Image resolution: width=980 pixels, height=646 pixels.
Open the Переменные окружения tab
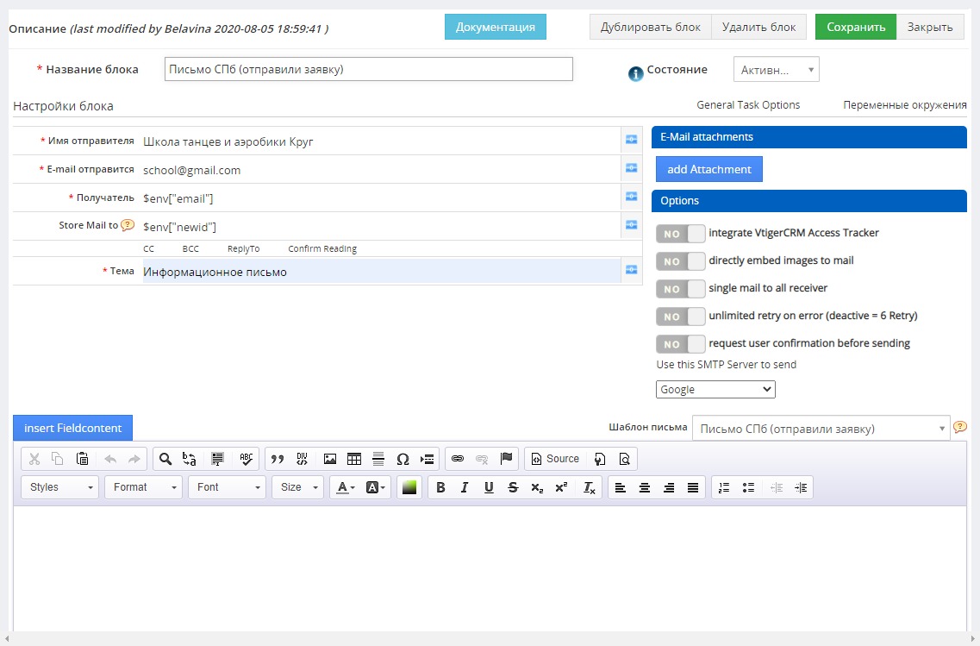tap(904, 105)
